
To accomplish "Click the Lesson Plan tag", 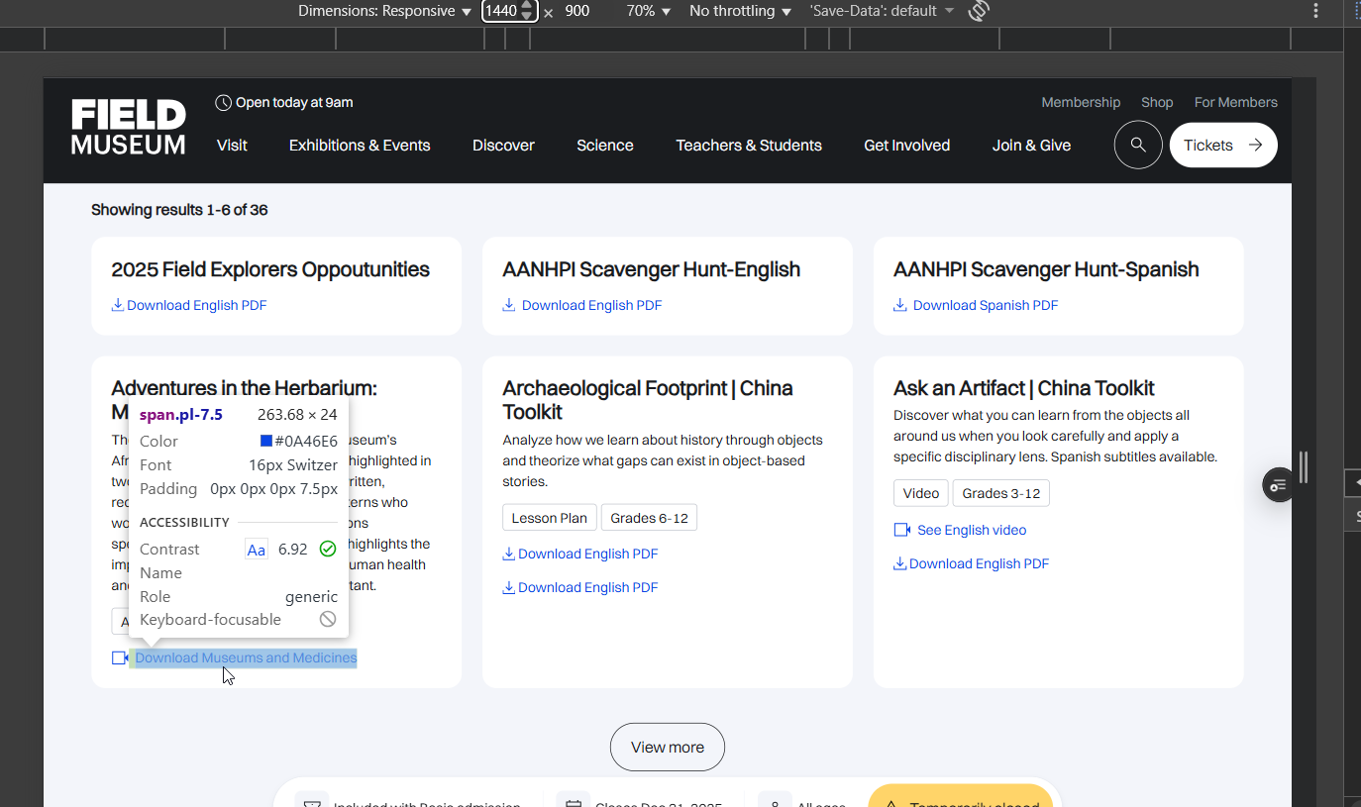I will point(549,518).
